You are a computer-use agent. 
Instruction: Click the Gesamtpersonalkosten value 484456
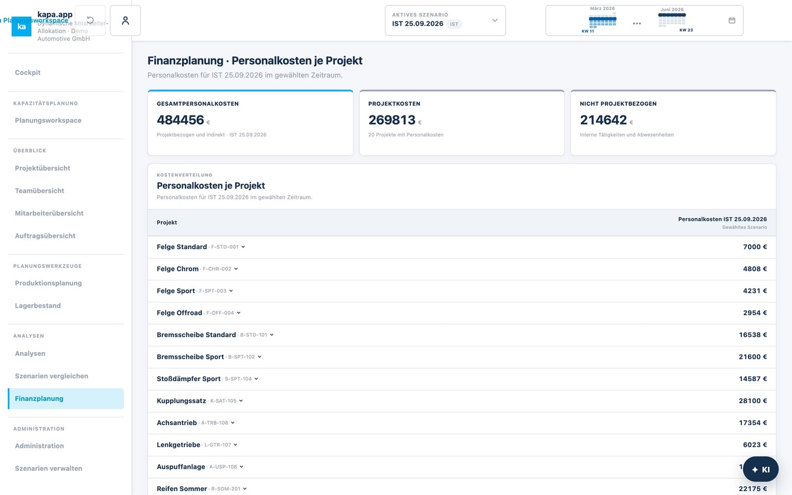point(180,120)
